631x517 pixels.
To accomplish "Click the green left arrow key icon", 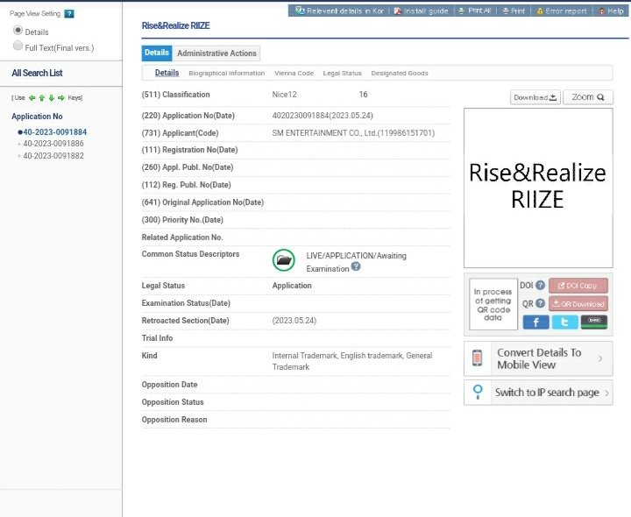I will 32,98.
